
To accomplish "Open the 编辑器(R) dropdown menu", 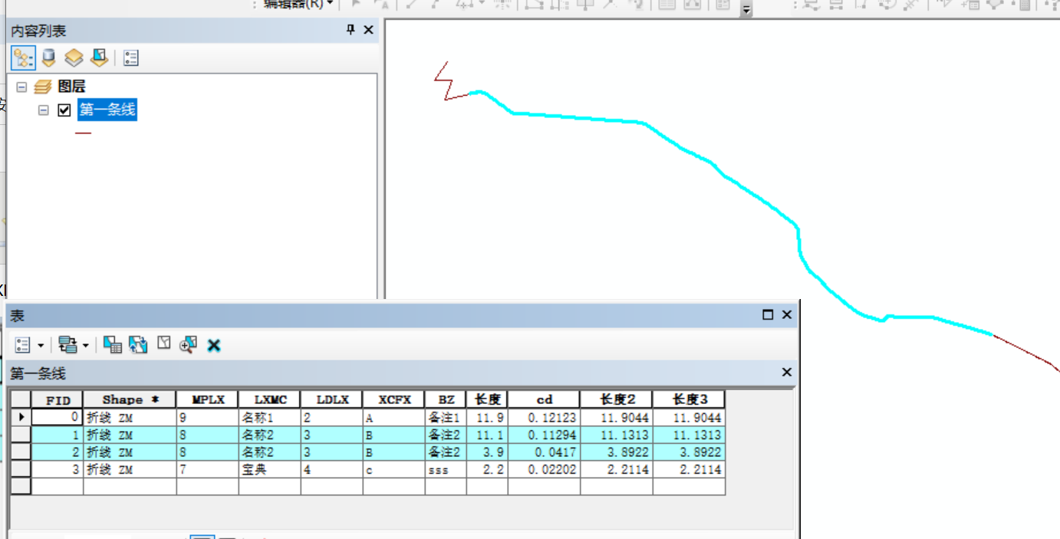I will (298, 4).
